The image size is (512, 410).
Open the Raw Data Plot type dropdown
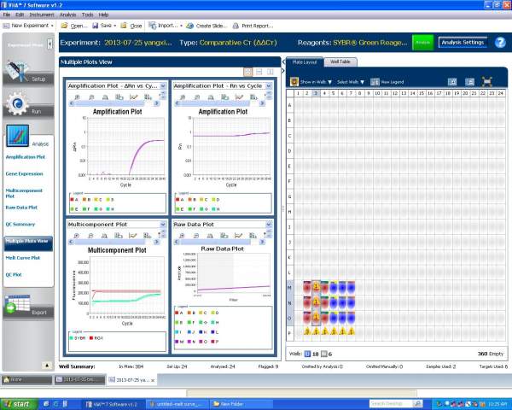[269, 225]
